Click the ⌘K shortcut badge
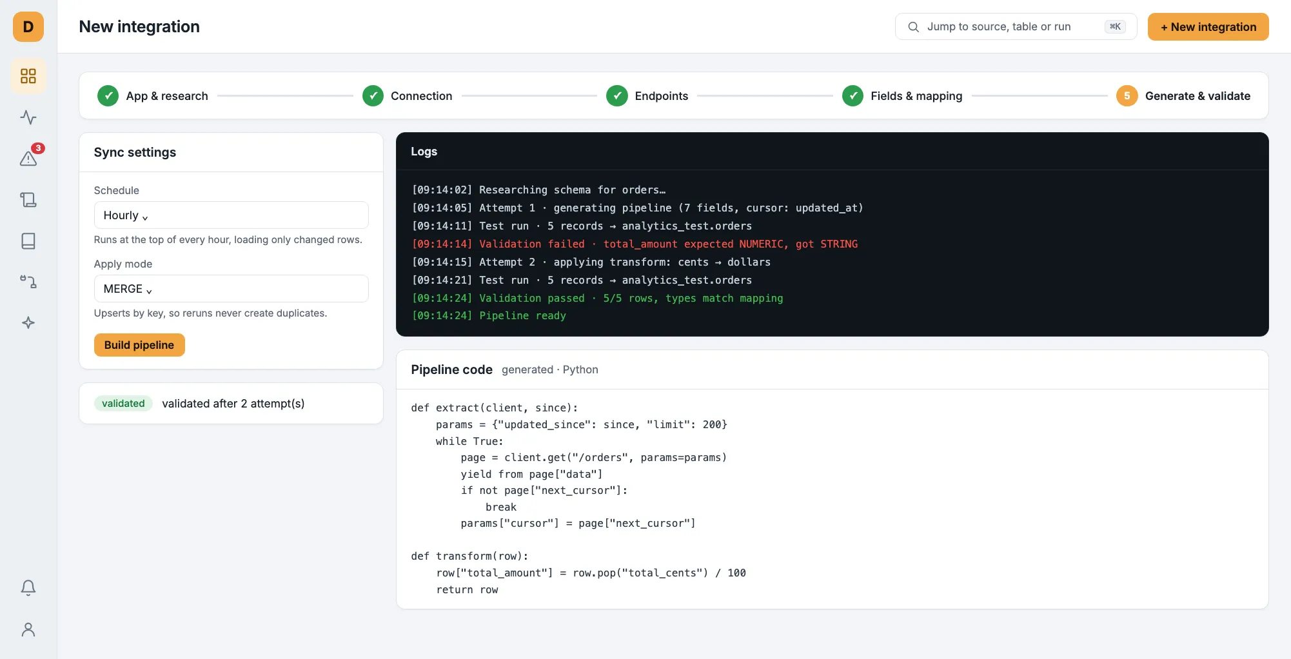1291x659 pixels. pos(1115,26)
